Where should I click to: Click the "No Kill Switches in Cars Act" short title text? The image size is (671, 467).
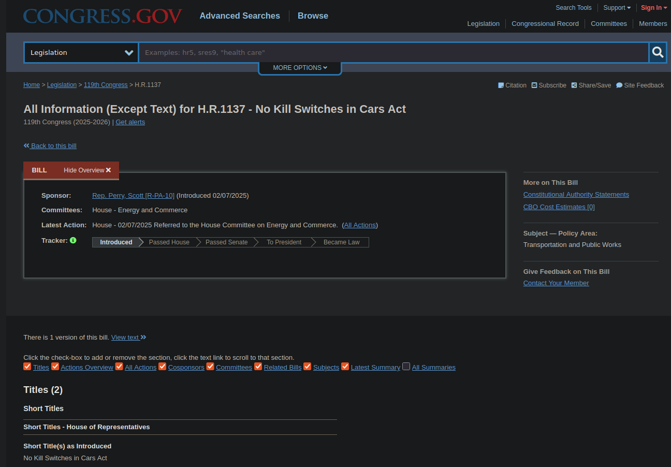pyautogui.click(x=65, y=458)
